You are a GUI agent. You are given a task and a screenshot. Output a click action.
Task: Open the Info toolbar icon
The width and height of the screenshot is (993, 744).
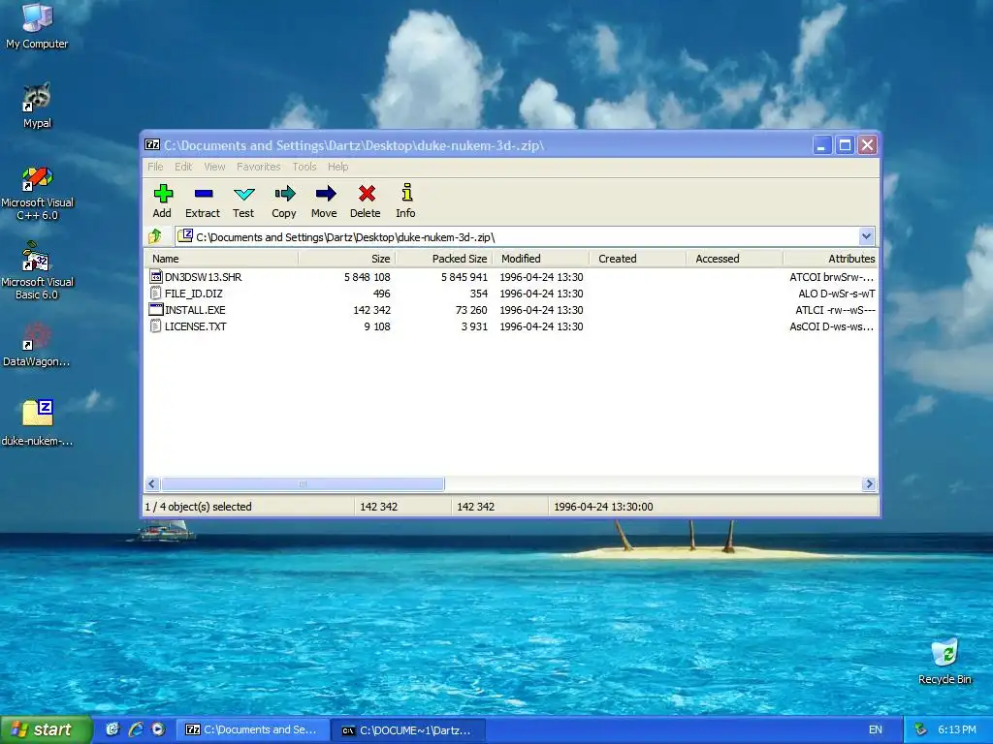406,193
